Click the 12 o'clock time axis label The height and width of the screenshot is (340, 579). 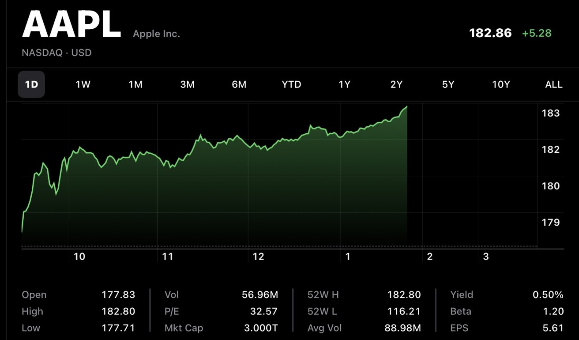tap(258, 257)
